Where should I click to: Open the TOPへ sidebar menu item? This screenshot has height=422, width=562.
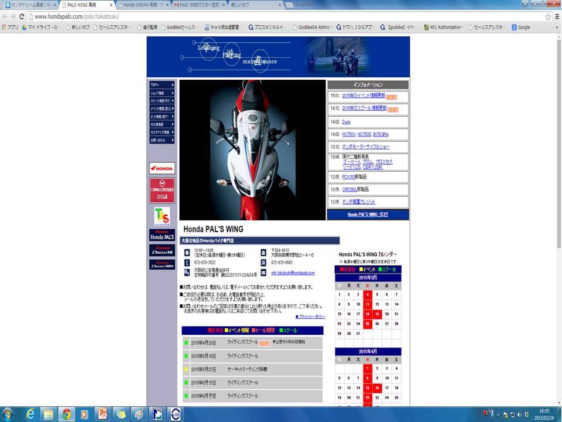pyautogui.click(x=162, y=84)
